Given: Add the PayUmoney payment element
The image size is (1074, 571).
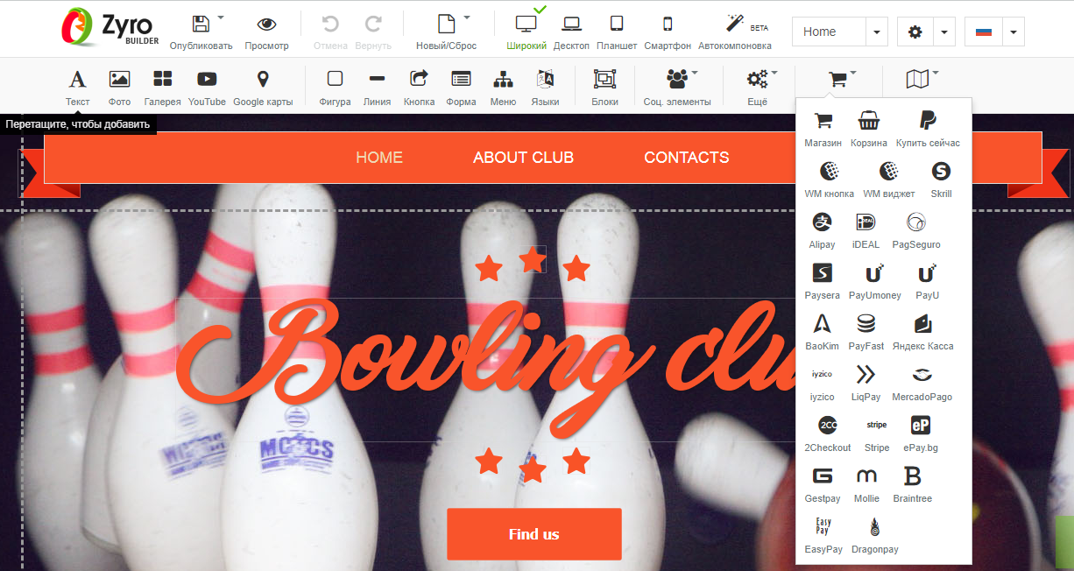Looking at the screenshot, I should (x=875, y=282).
